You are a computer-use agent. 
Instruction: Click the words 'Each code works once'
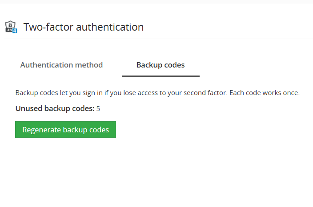(265, 93)
